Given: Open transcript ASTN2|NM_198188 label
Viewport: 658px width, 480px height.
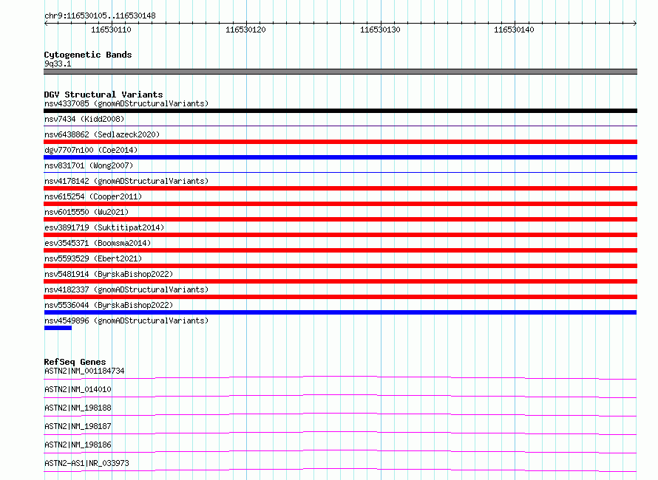Looking at the screenshot, I should [x=78, y=408].
